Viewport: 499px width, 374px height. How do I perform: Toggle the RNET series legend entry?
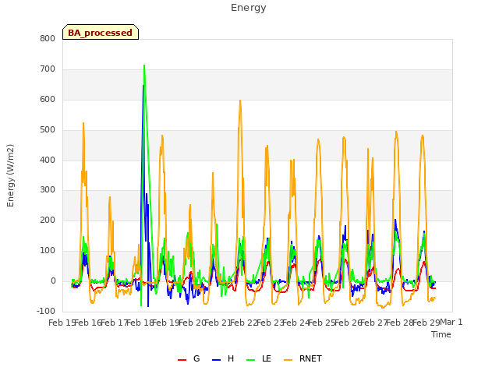tap(303, 358)
